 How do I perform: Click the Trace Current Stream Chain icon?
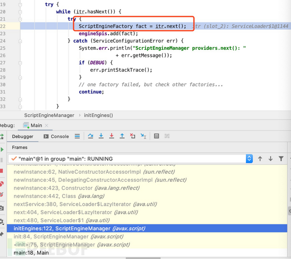167,136
